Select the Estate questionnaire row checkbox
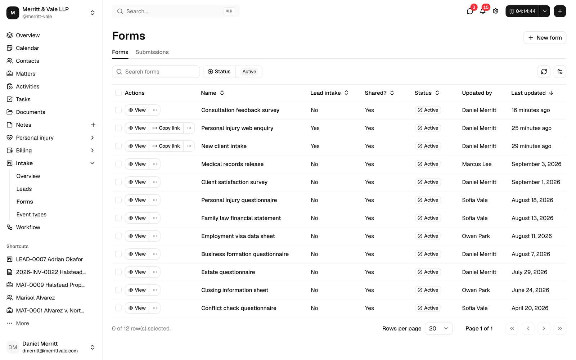The image size is (576, 360). 118,272
